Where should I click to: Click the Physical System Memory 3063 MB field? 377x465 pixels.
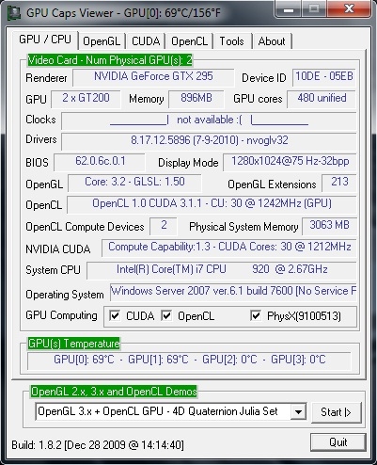coord(329,226)
